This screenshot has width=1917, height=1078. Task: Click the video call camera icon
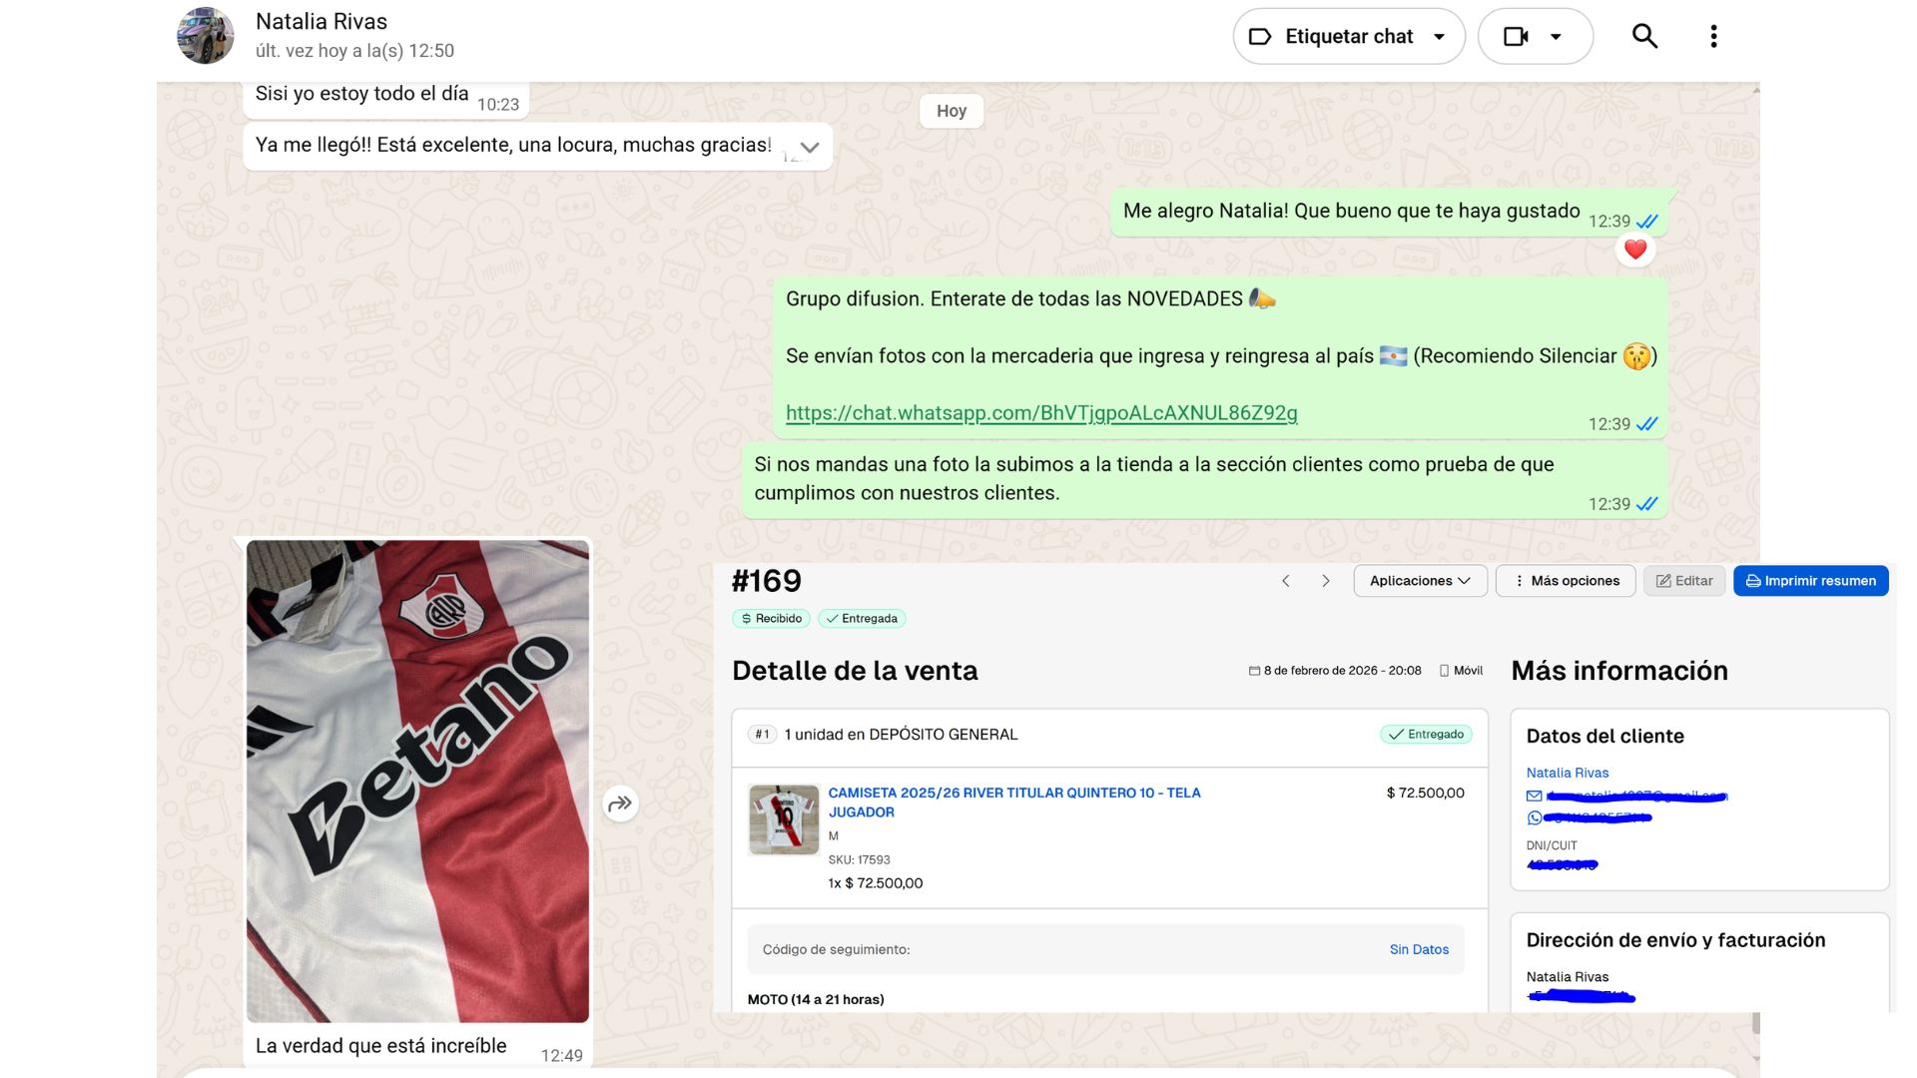click(x=1516, y=37)
